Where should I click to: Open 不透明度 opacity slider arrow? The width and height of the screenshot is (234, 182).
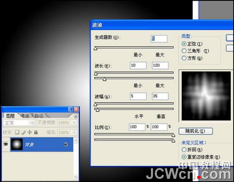pos(74,122)
